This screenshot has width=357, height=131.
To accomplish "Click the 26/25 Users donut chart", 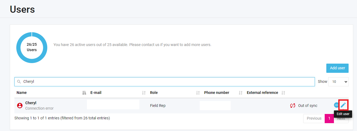I will click(32, 47).
